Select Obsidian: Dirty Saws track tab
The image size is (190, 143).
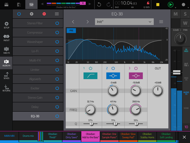[x=72, y=136]
